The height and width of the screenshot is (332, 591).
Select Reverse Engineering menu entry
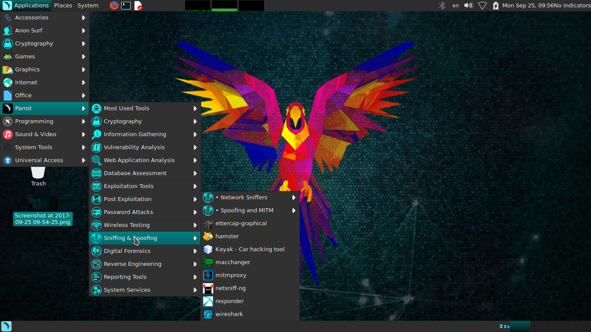(x=145, y=264)
